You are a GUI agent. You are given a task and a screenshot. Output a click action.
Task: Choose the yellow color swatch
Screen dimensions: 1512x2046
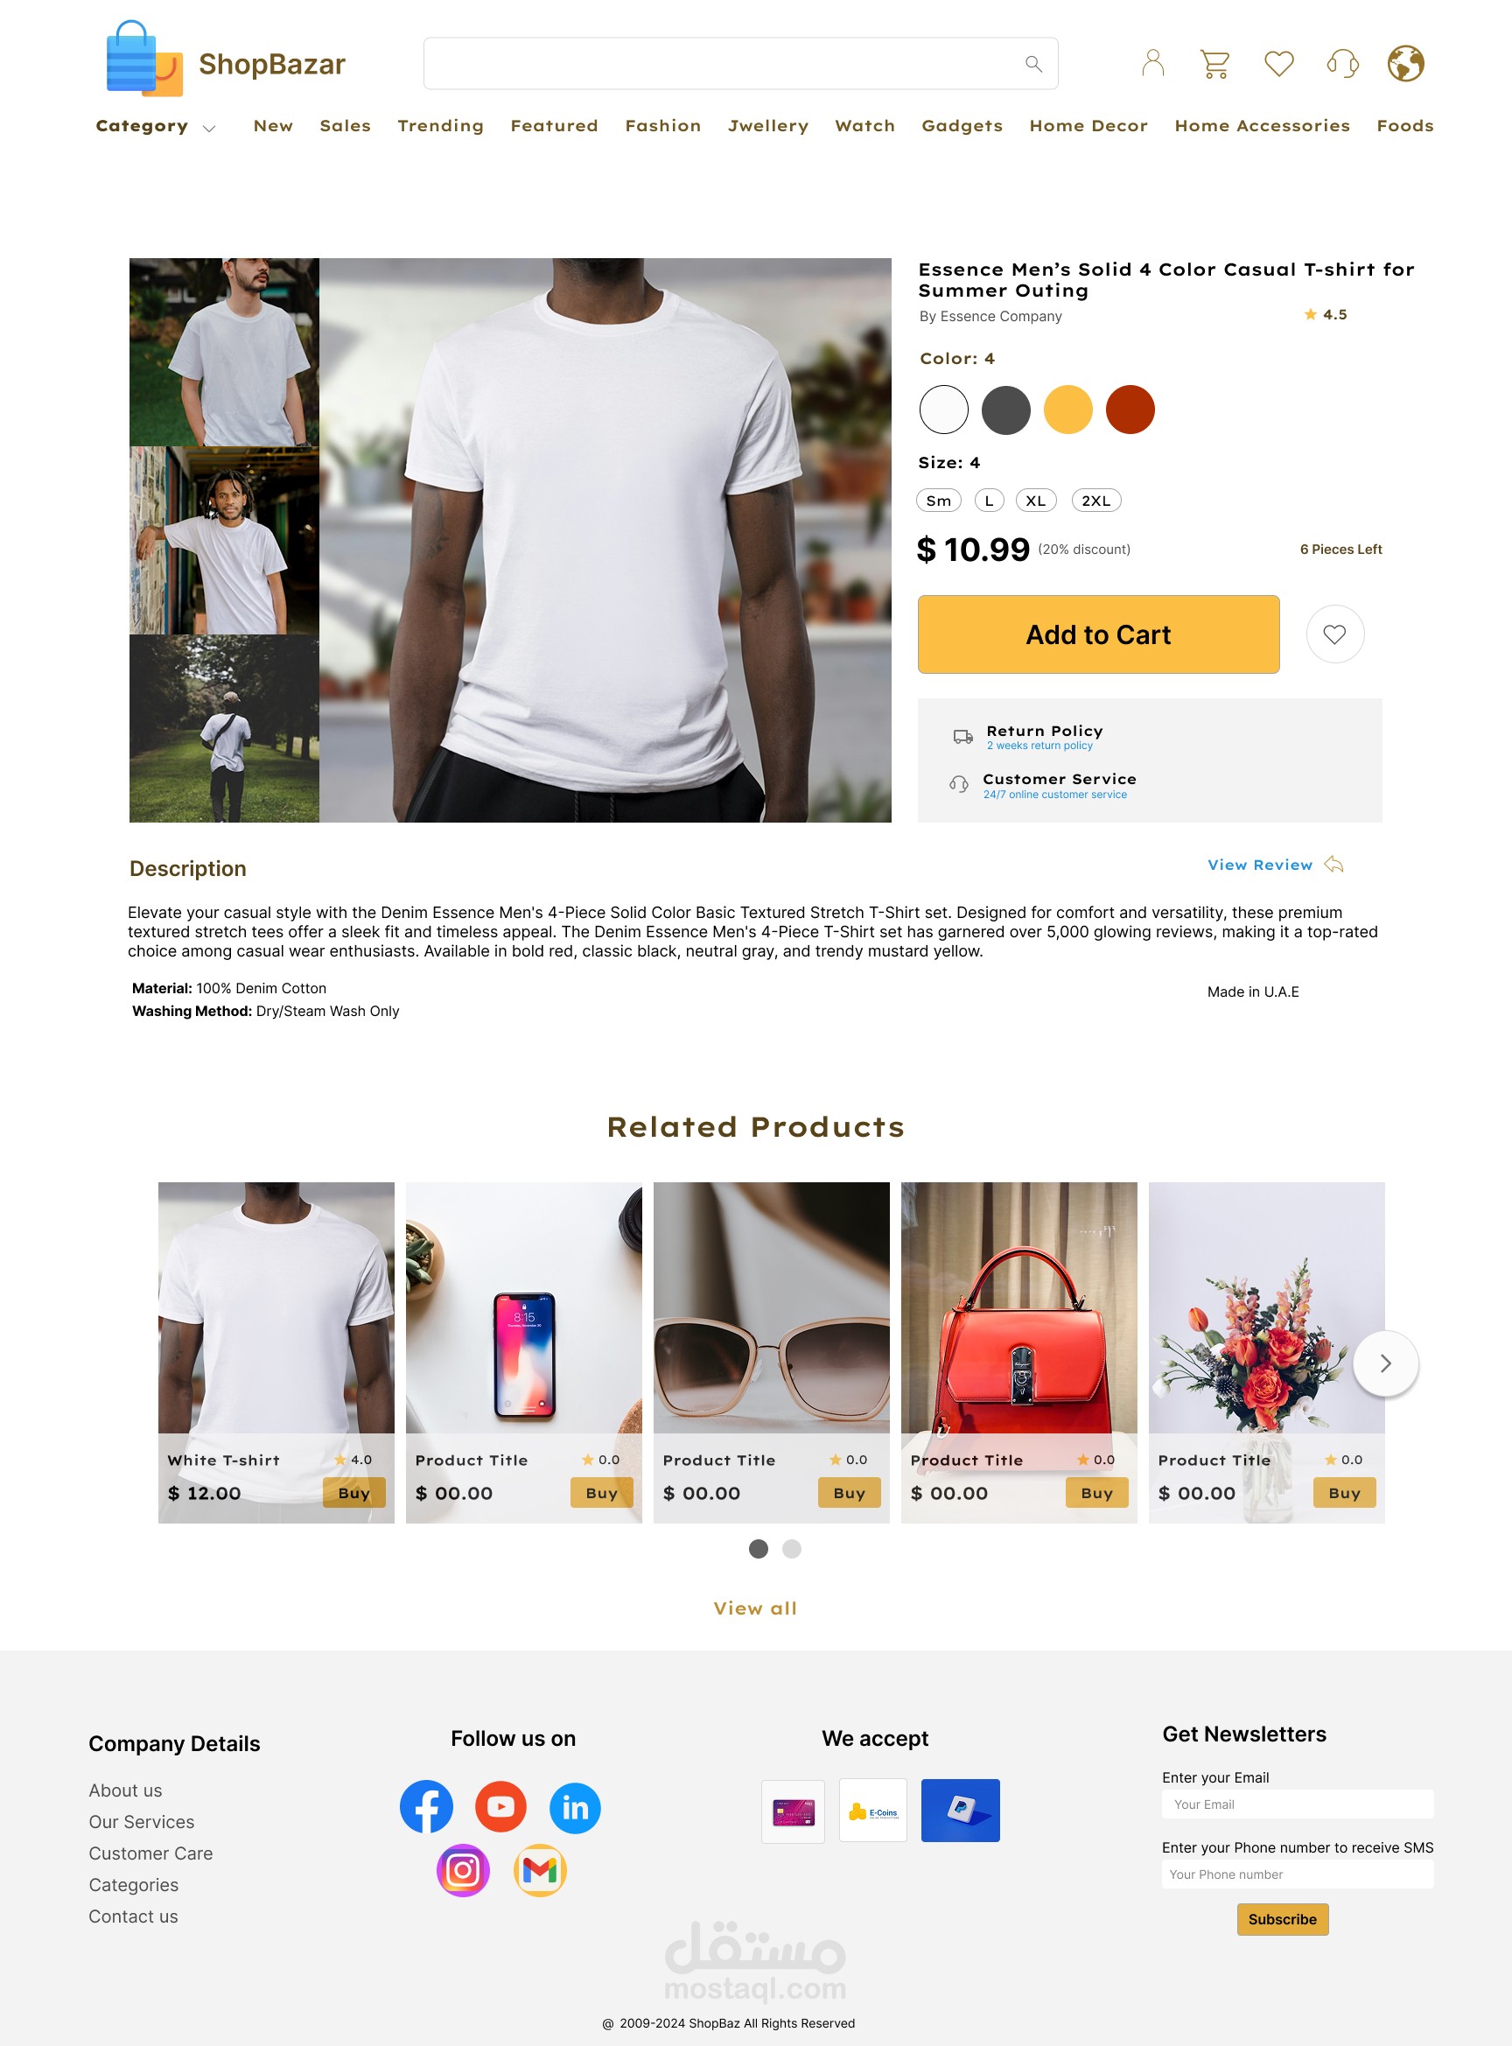click(1068, 410)
